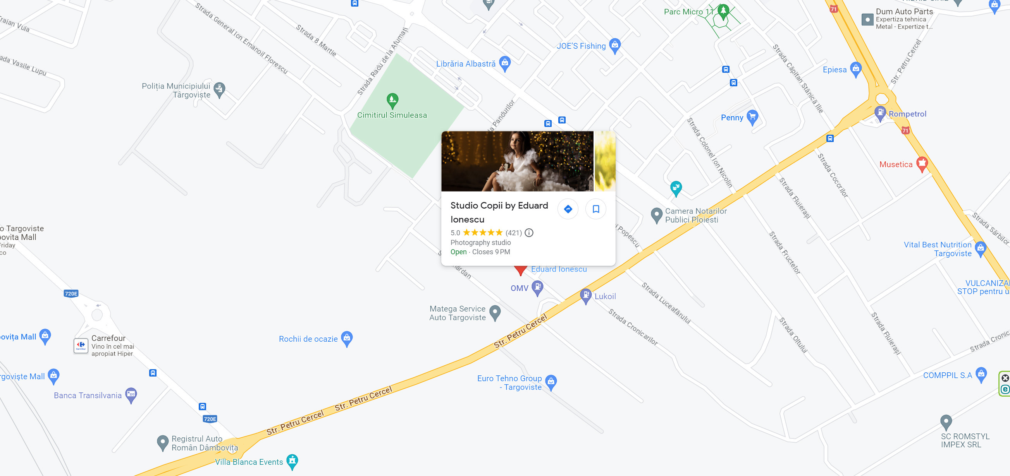Click the Carrefour logo marker
The image size is (1010, 476).
coord(81,346)
